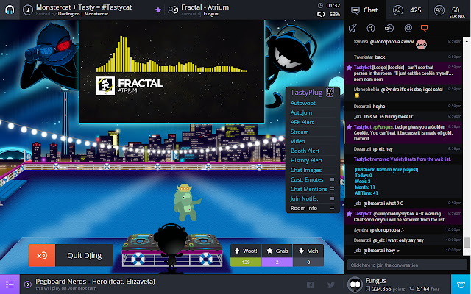Click next track arrow icon in footer
The image size is (471, 294).
click(28, 284)
